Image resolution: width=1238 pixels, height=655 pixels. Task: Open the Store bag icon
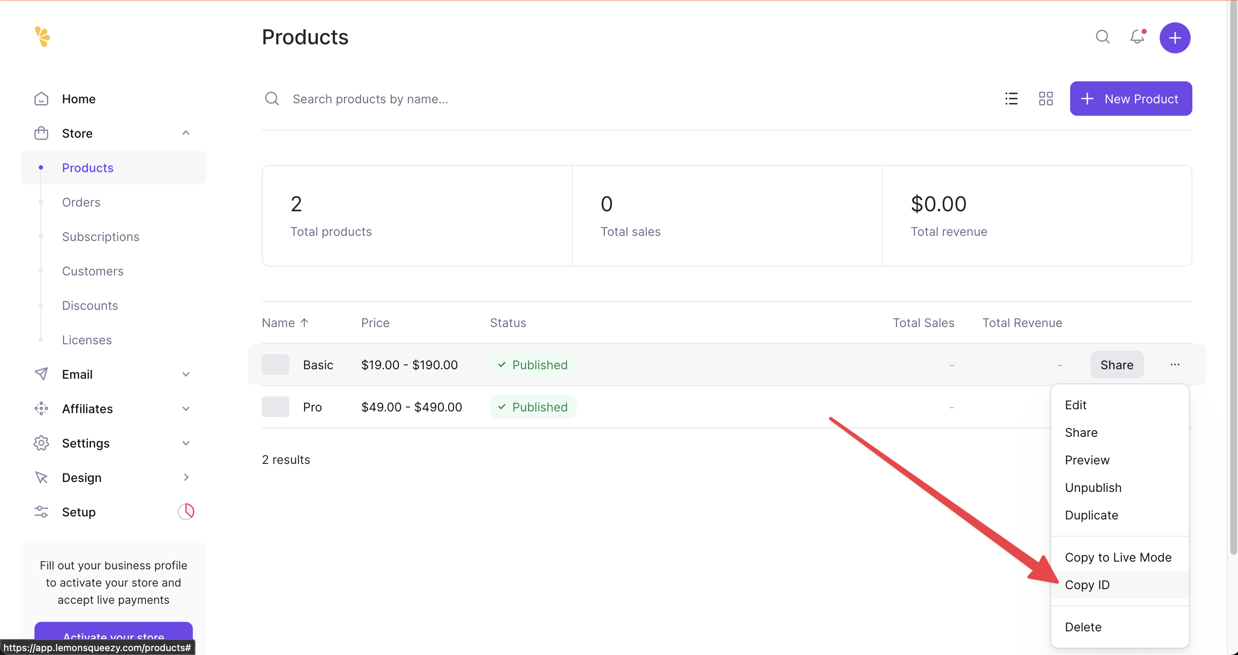click(x=41, y=133)
